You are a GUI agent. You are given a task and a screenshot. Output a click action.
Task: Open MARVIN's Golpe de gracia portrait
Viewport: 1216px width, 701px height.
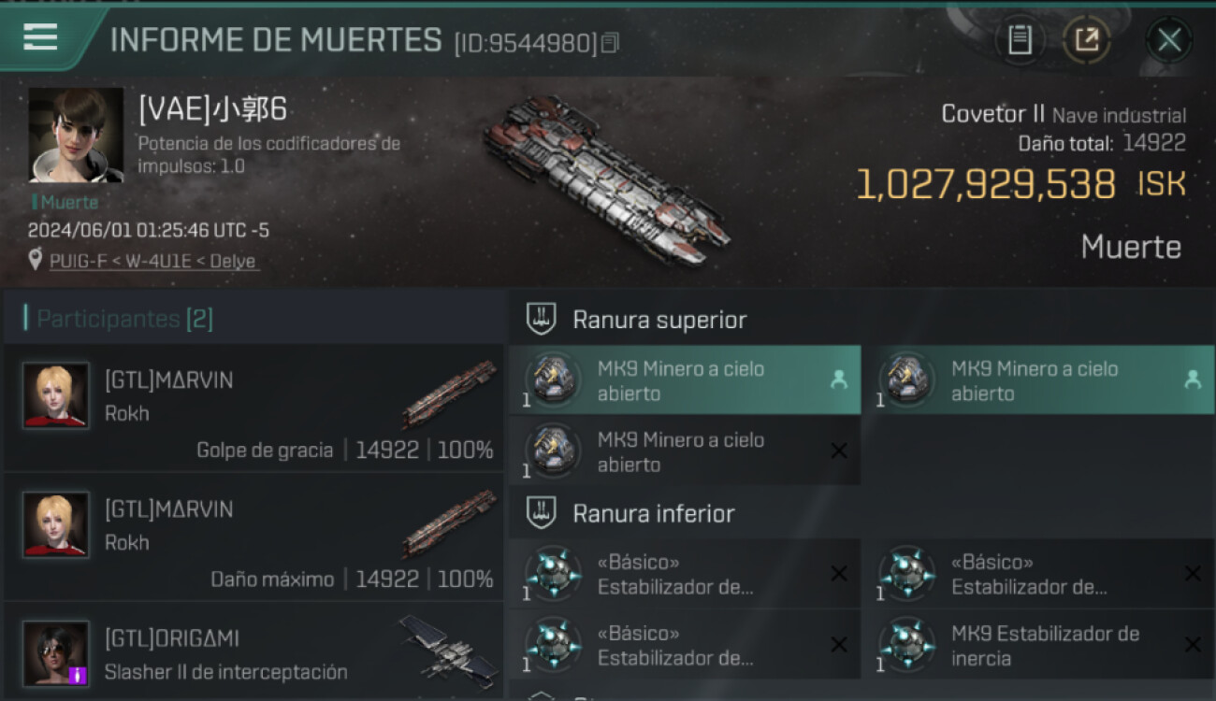(x=56, y=395)
